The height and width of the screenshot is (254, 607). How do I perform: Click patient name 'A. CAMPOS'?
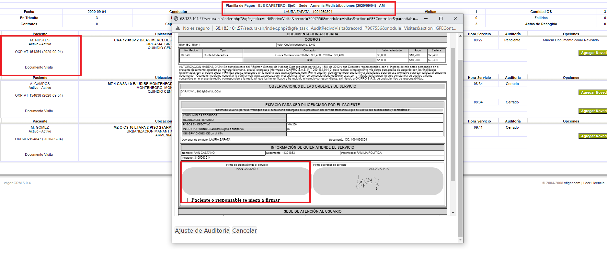[x=40, y=84]
